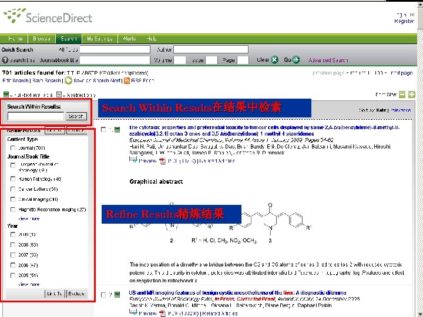The image size is (423, 317).
Task: Select the checkbox for article 2
Action: tap(103, 295)
